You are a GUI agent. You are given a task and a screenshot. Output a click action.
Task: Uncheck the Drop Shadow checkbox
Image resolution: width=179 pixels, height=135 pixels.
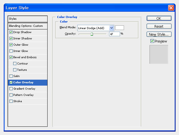(x=11, y=32)
